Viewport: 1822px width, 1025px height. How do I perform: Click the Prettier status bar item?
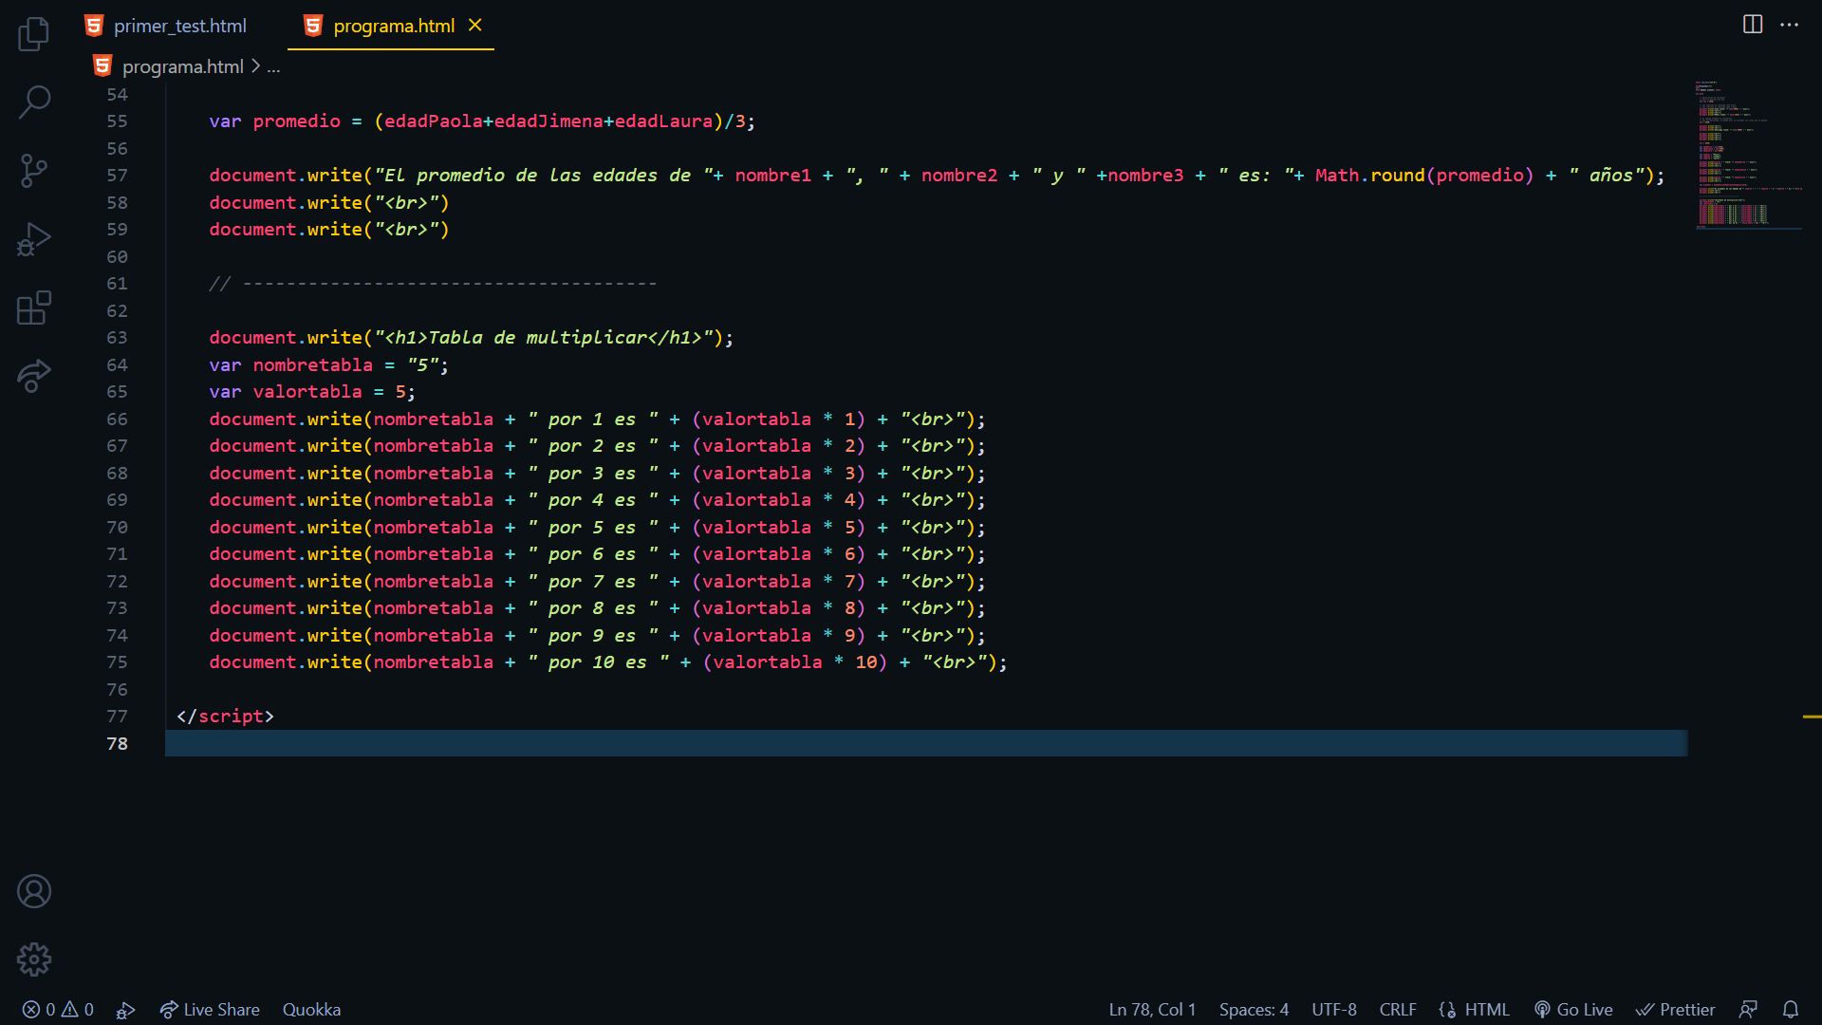point(1675,1010)
